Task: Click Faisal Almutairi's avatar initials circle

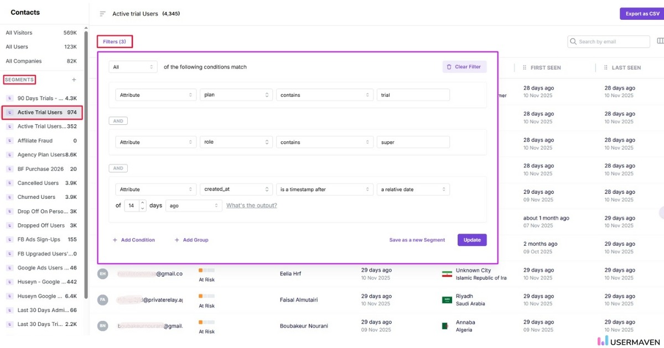Action: tap(102, 299)
